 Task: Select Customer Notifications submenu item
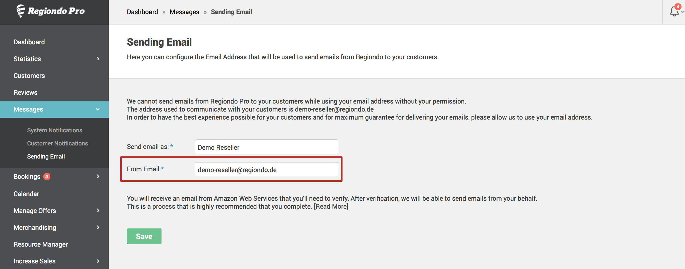(58, 143)
